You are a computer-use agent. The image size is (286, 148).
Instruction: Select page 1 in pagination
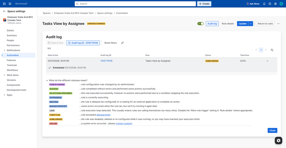point(261,50)
